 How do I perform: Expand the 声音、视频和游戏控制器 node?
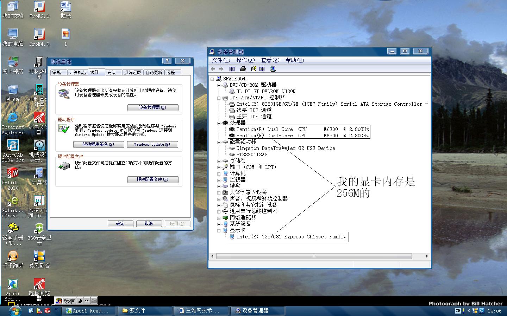(219, 199)
